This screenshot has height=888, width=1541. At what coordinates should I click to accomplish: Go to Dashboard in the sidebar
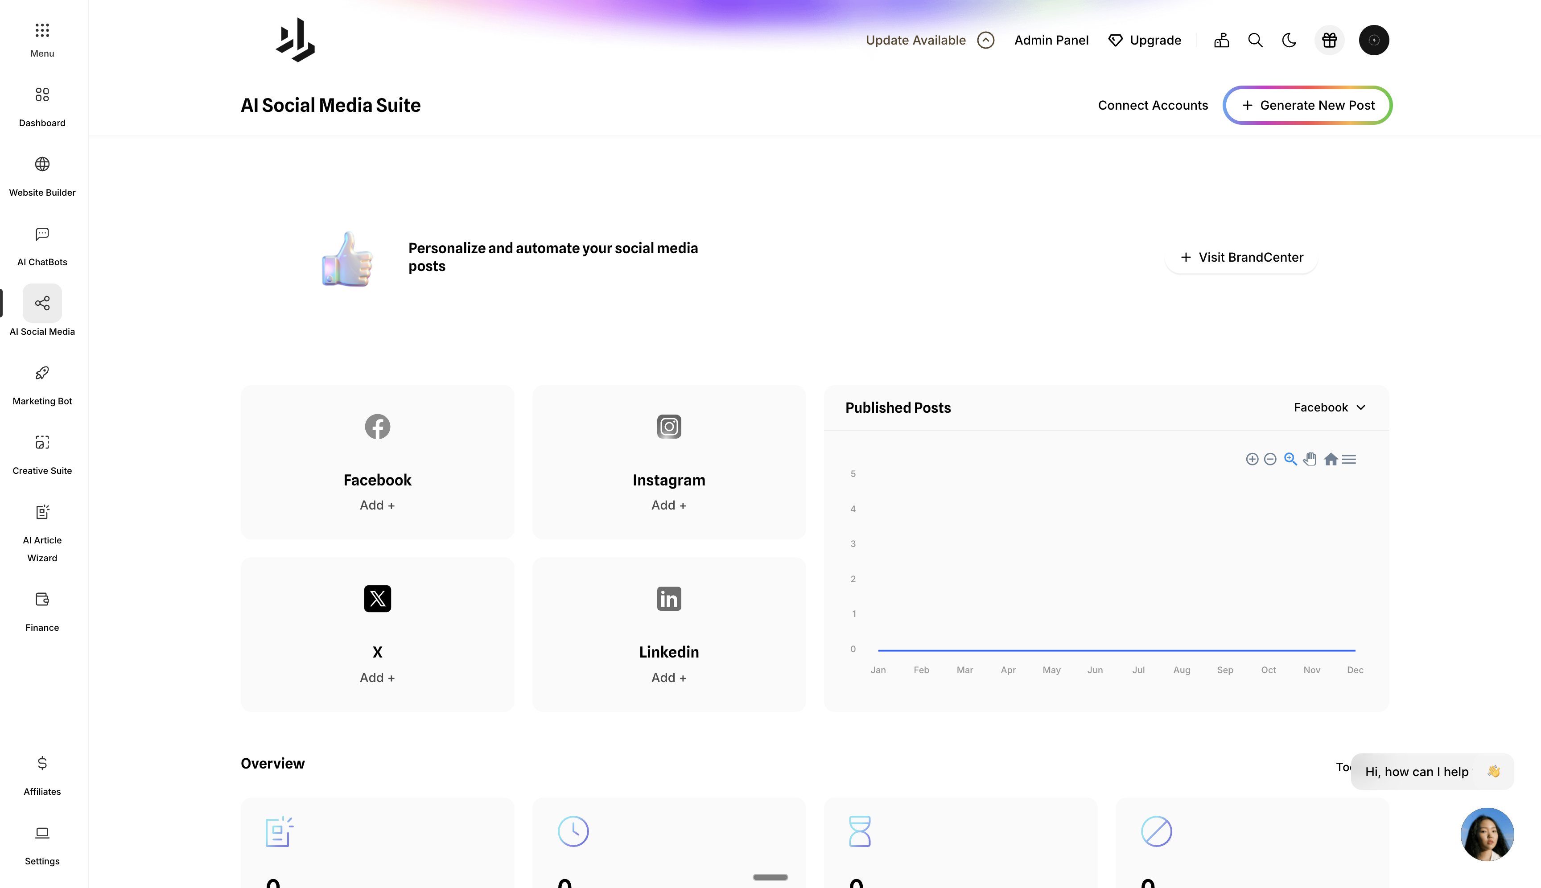41,105
